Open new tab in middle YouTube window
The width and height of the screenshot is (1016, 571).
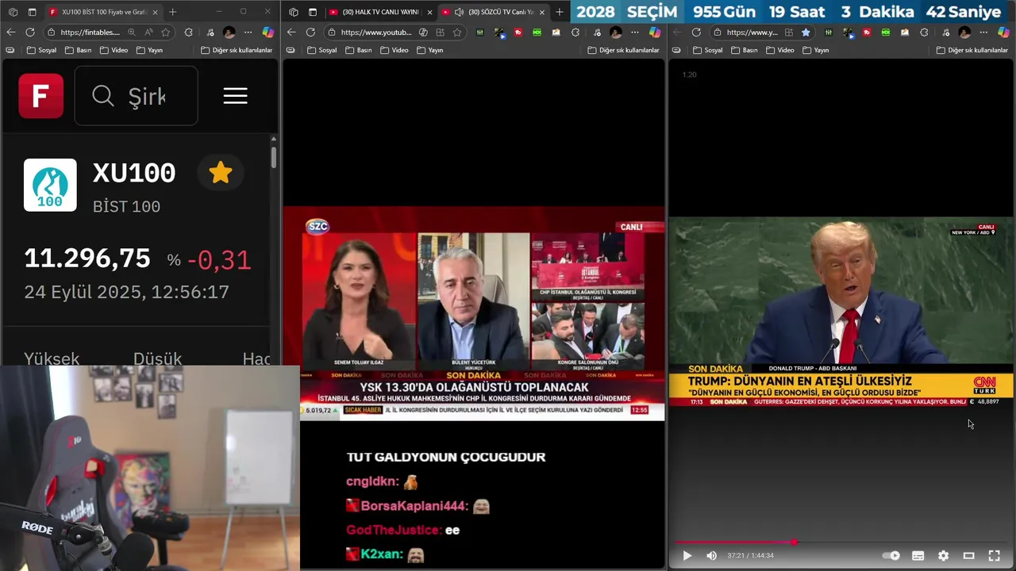(x=560, y=12)
